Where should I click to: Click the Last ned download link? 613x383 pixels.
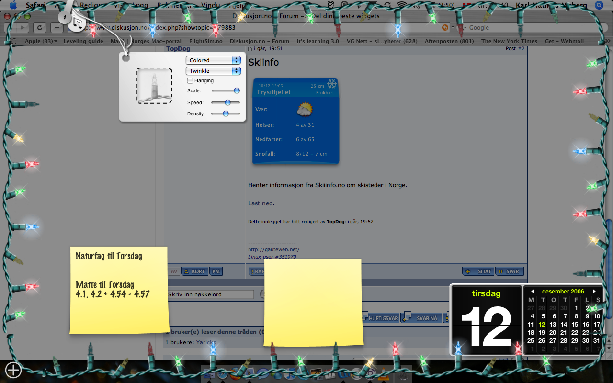[x=261, y=203]
